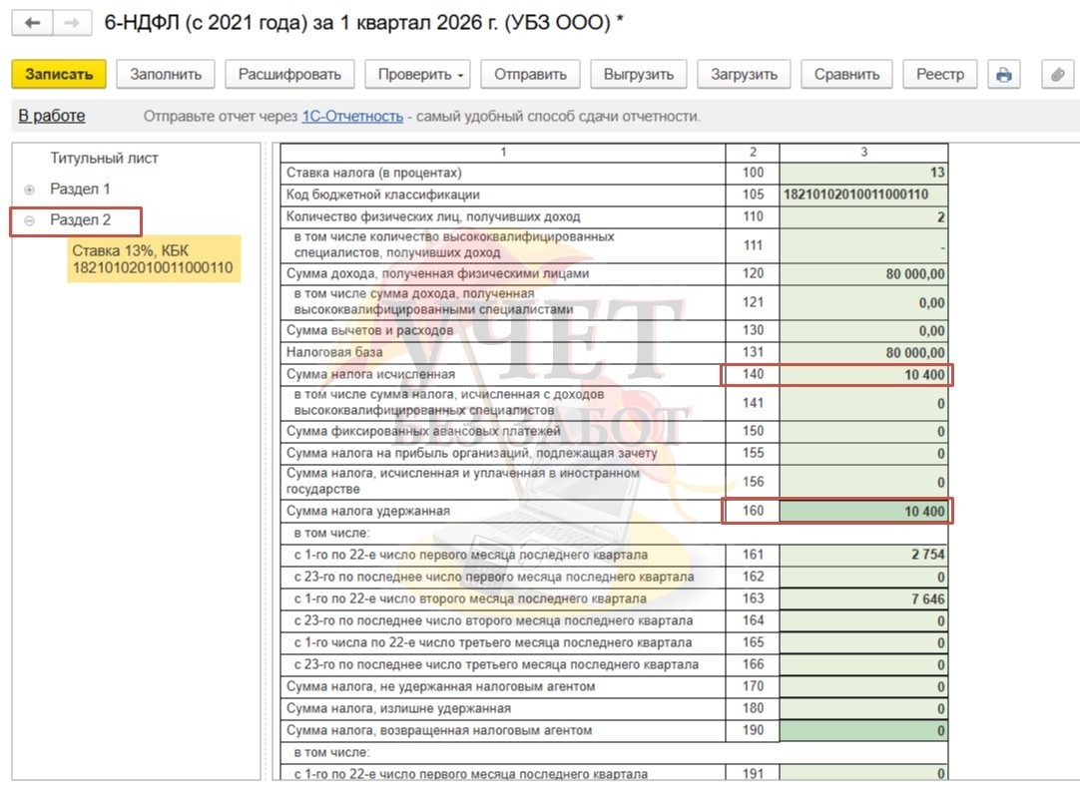Click the Сравнить button
This screenshot has width=1080, height=790.
click(x=846, y=74)
